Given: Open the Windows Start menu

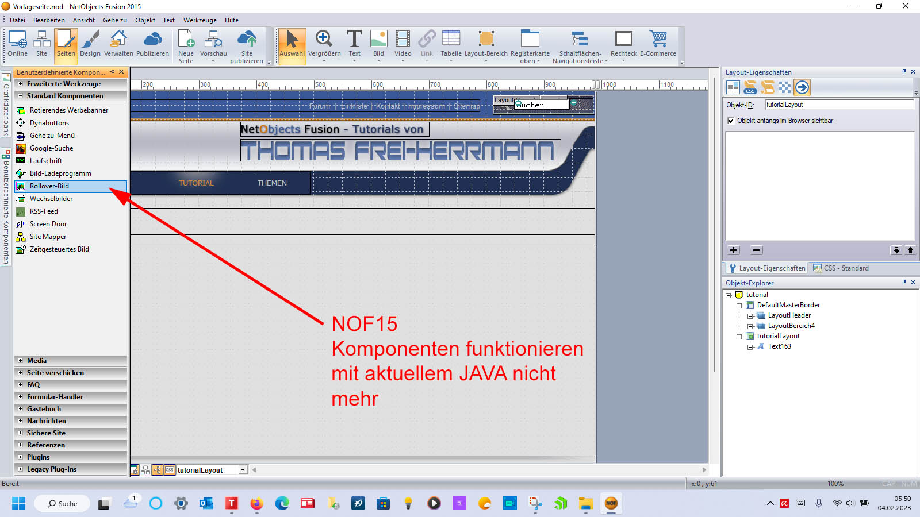Looking at the screenshot, I should (19, 504).
